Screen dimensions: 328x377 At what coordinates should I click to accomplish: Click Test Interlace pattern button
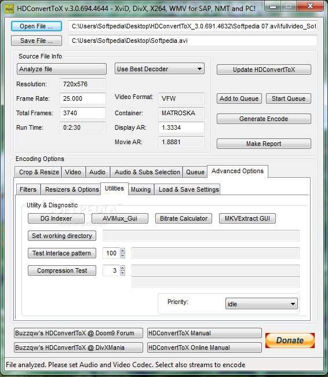(x=62, y=253)
